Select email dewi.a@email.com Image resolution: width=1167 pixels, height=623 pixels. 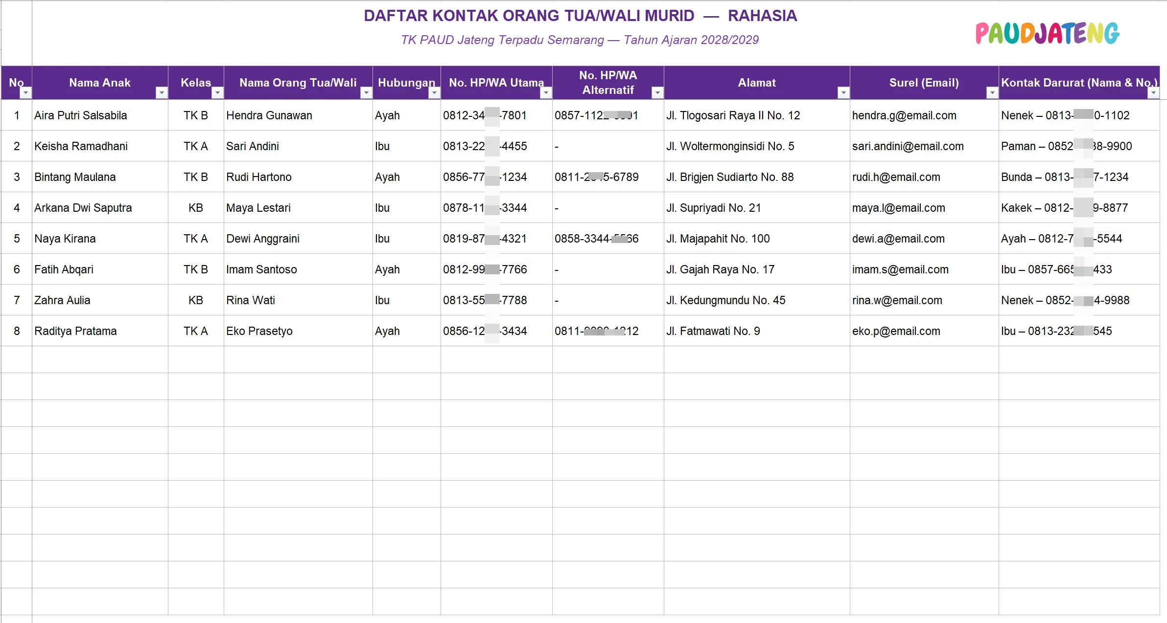click(x=924, y=239)
